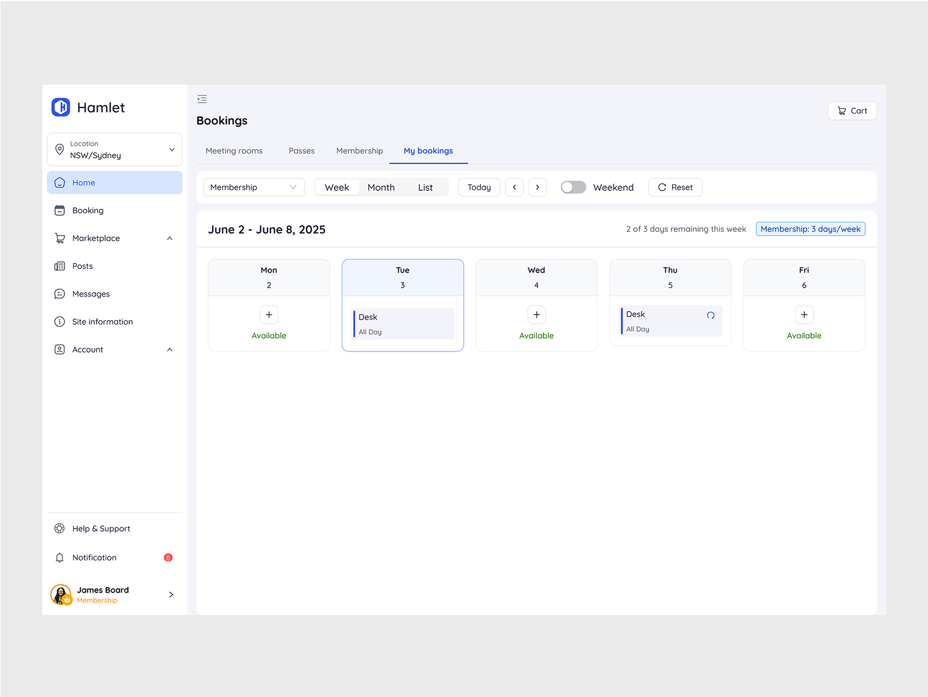This screenshot has width=928, height=697.
Task: Switch to the Meeting rooms tab
Action: [234, 151]
